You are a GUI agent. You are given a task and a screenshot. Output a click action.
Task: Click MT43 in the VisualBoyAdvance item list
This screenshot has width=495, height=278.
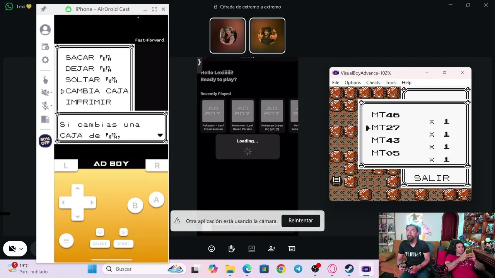(386, 140)
